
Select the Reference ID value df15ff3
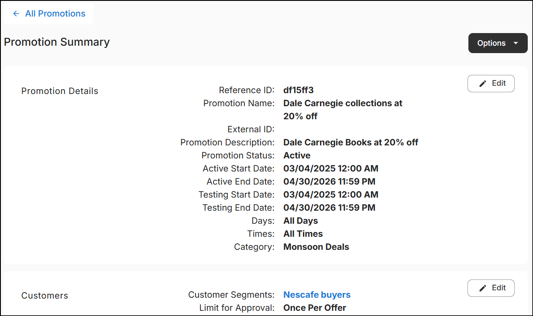[x=299, y=90]
